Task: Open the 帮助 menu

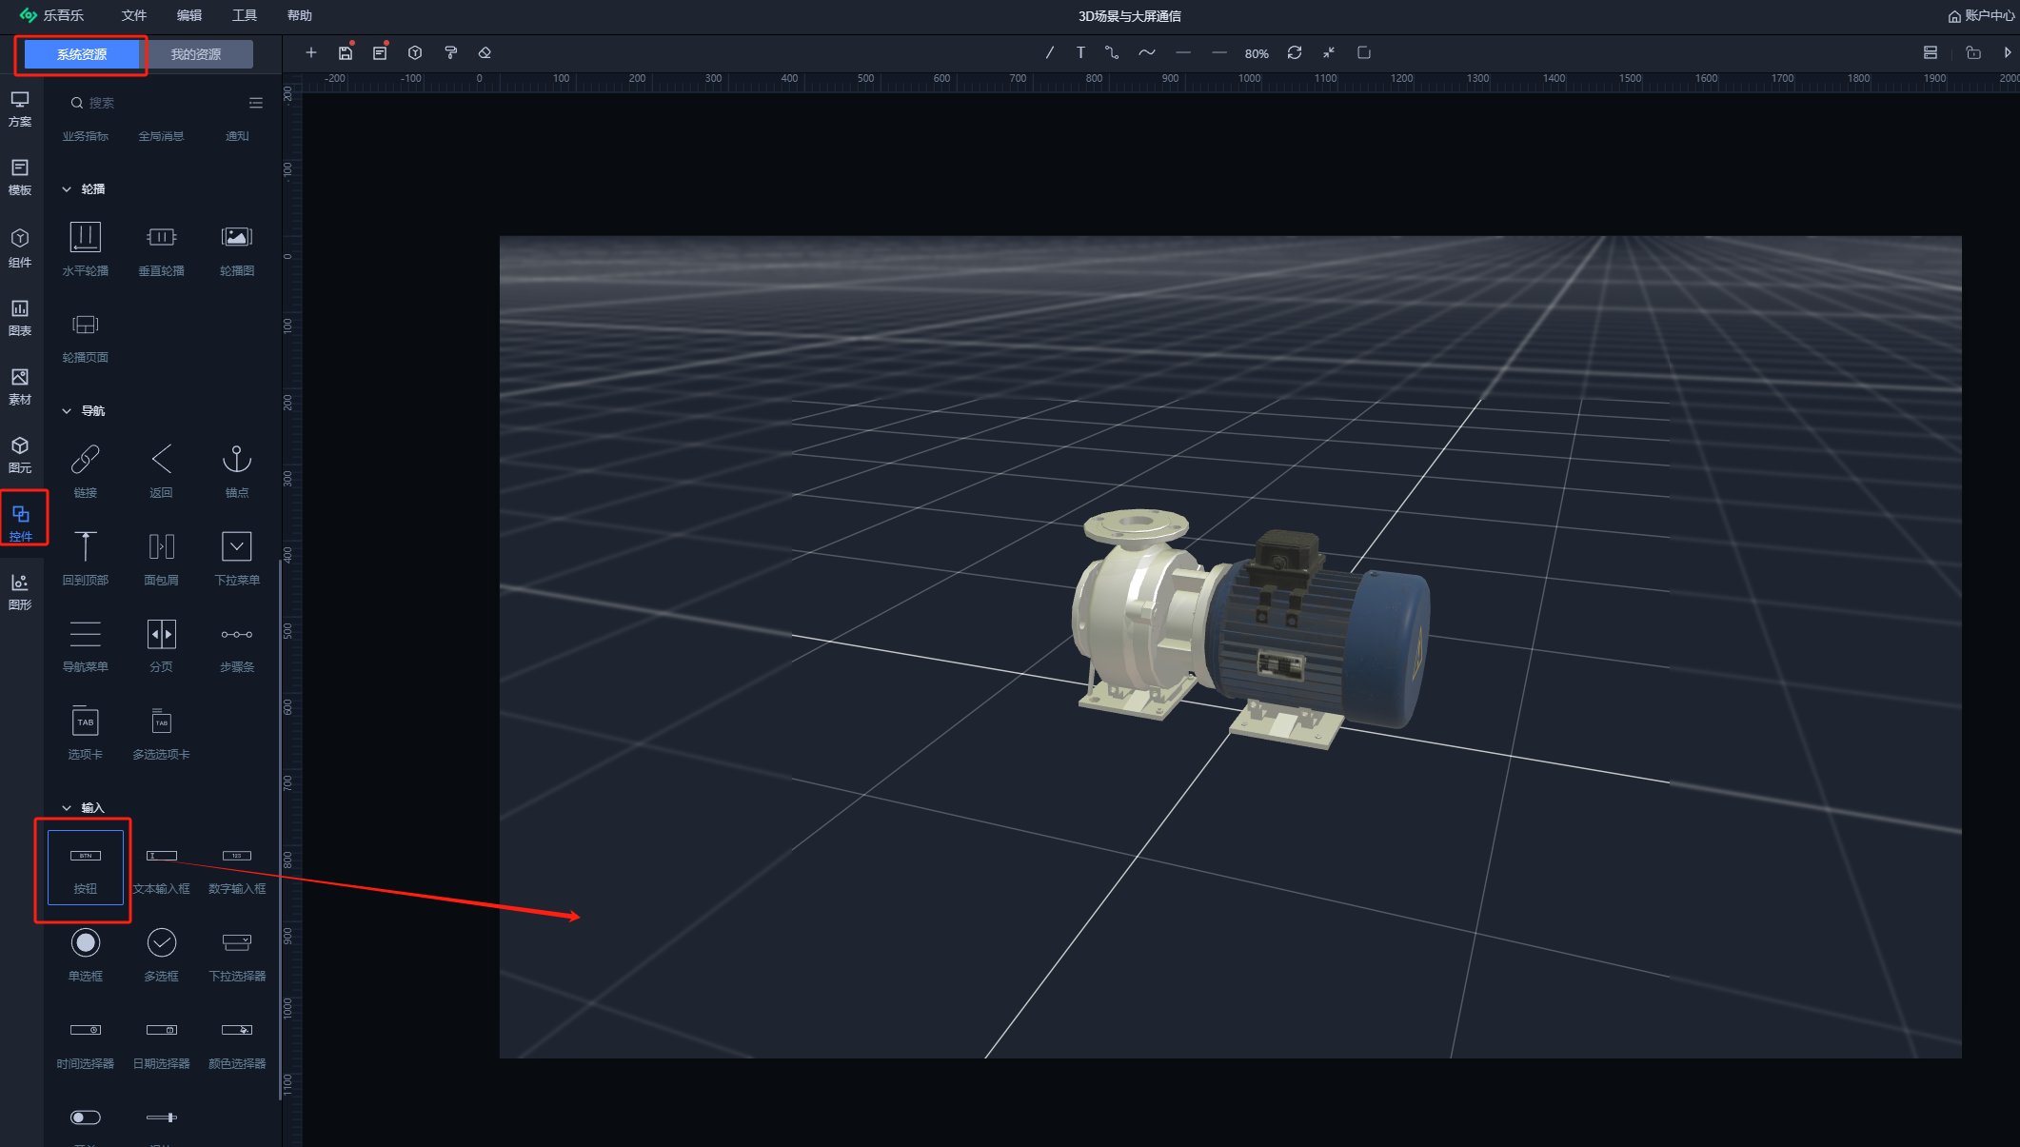Action: tap(300, 15)
